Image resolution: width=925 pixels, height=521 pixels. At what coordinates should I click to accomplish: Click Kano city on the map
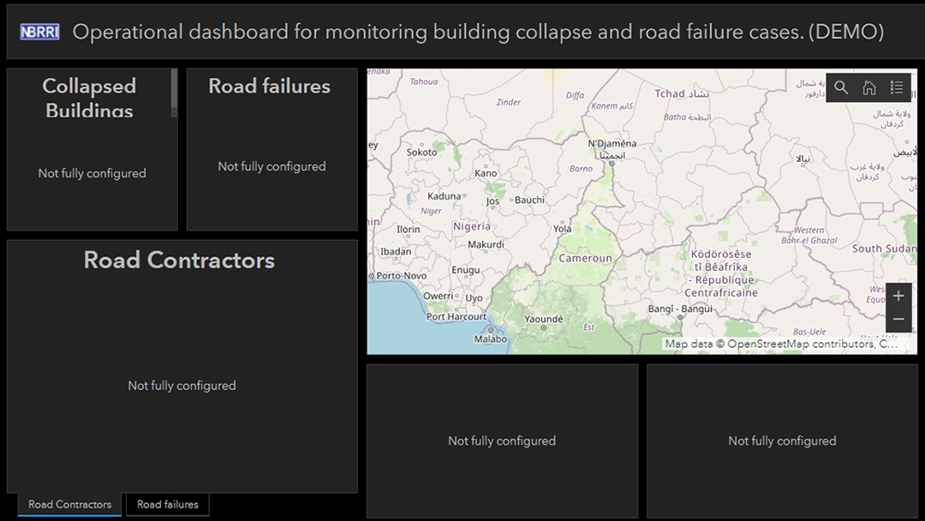pyautogui.click(x=486, y=173)
